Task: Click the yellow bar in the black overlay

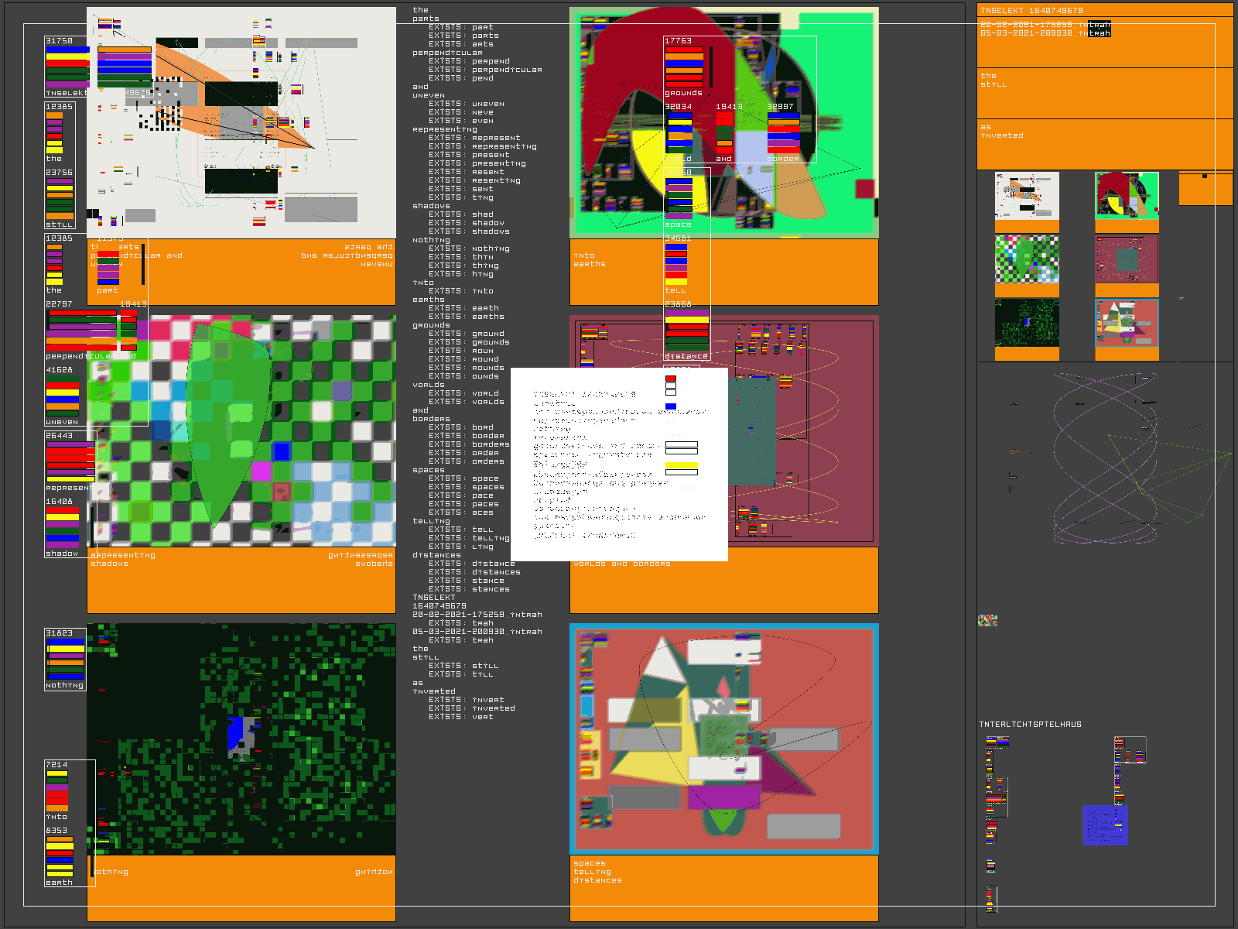Action: point(681,465)
